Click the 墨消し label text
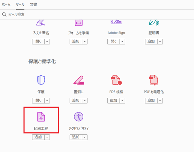Screen dimensions: 194x152 point(78,92)
